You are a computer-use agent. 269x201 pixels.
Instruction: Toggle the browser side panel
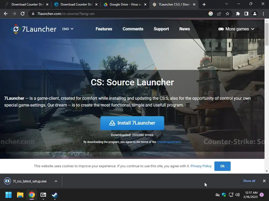pos(246,14)
